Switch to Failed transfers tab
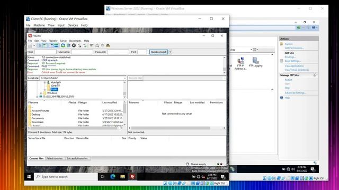Screen dimensions: 339x190 (55, 158)
